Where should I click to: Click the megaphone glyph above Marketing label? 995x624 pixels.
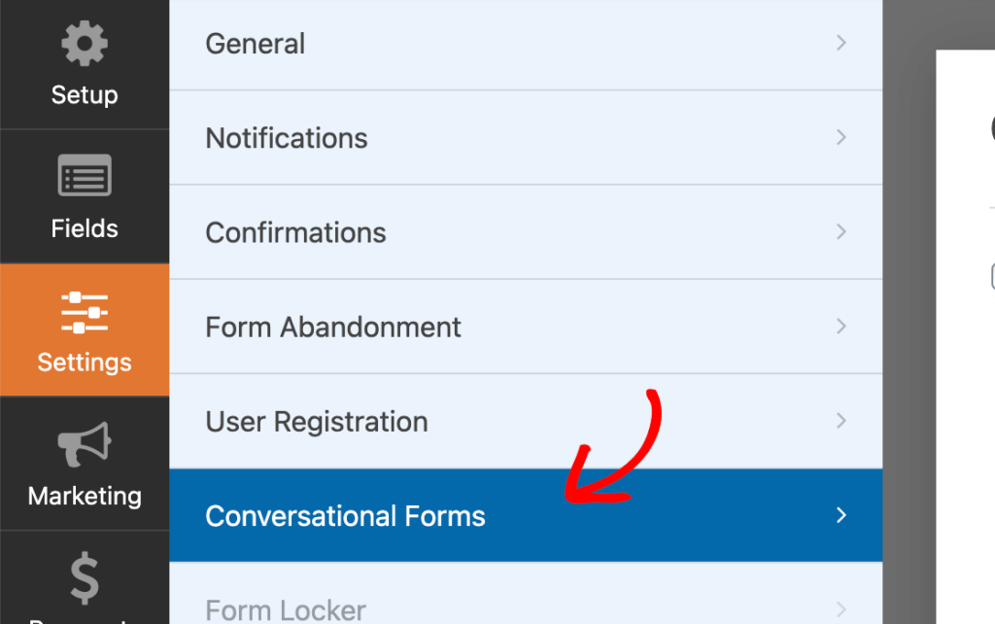click(85, 444)
